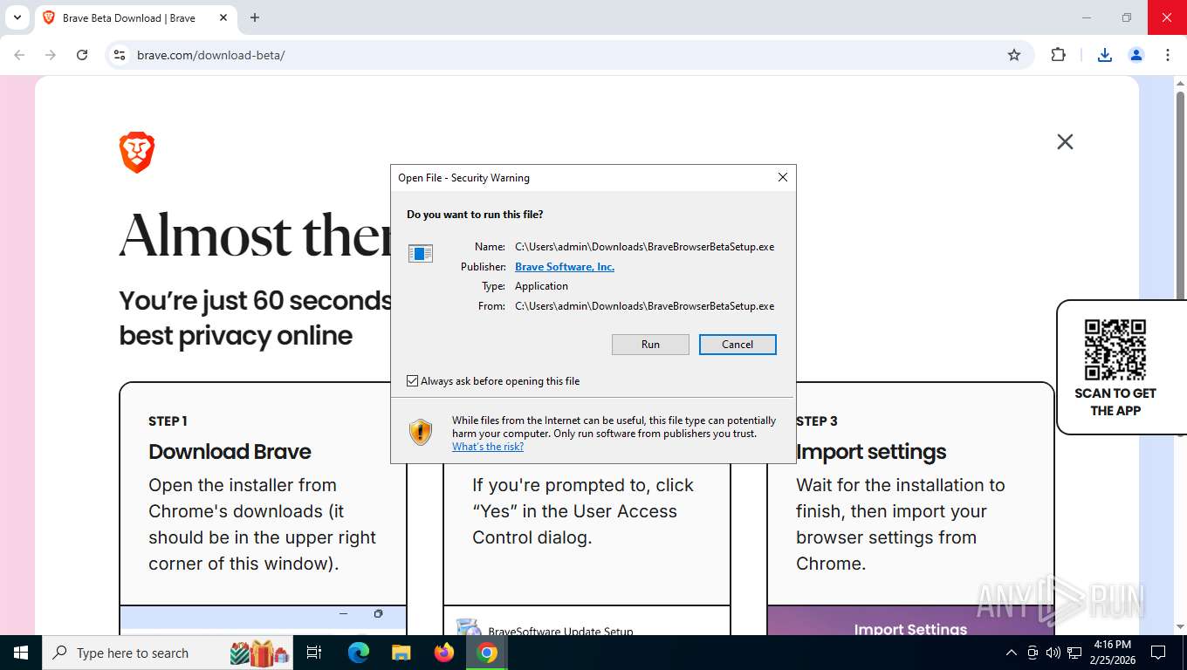The height and width of the screenshot is (670, 1187).
Task: Open the Brave Software, Inc. publisher link
Action: point(565,267)
